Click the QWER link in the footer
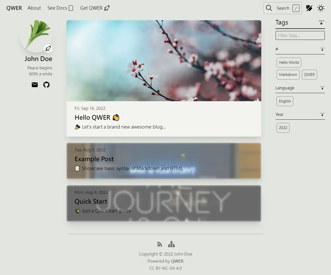 tap(178, 261)
